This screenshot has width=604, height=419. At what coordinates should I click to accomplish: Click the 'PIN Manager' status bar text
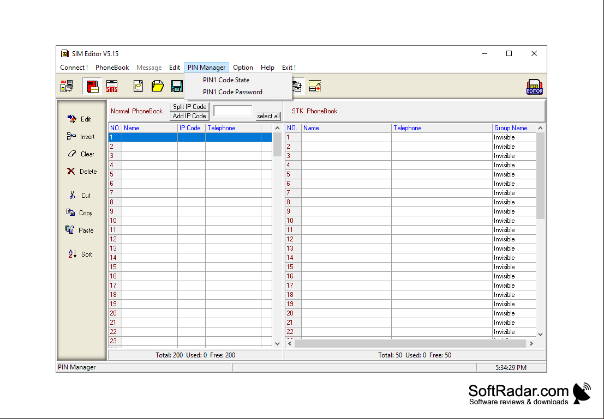(76, 367)
